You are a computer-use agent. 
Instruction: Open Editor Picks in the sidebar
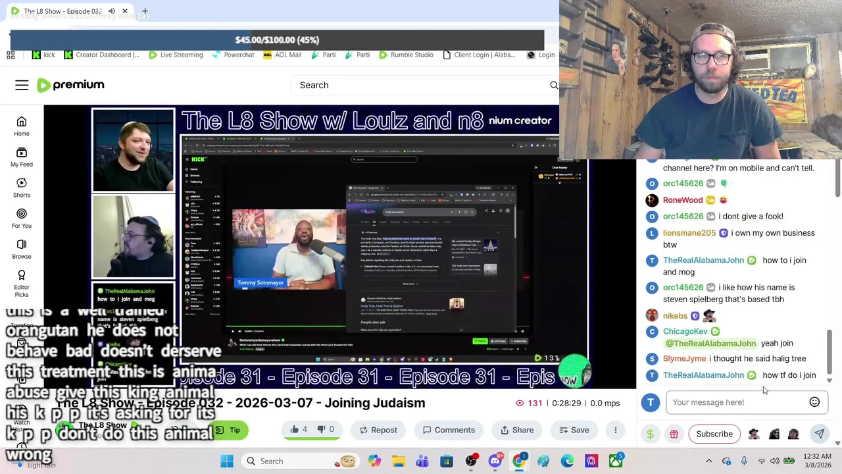pyautogui.click(x=22, y=283)
